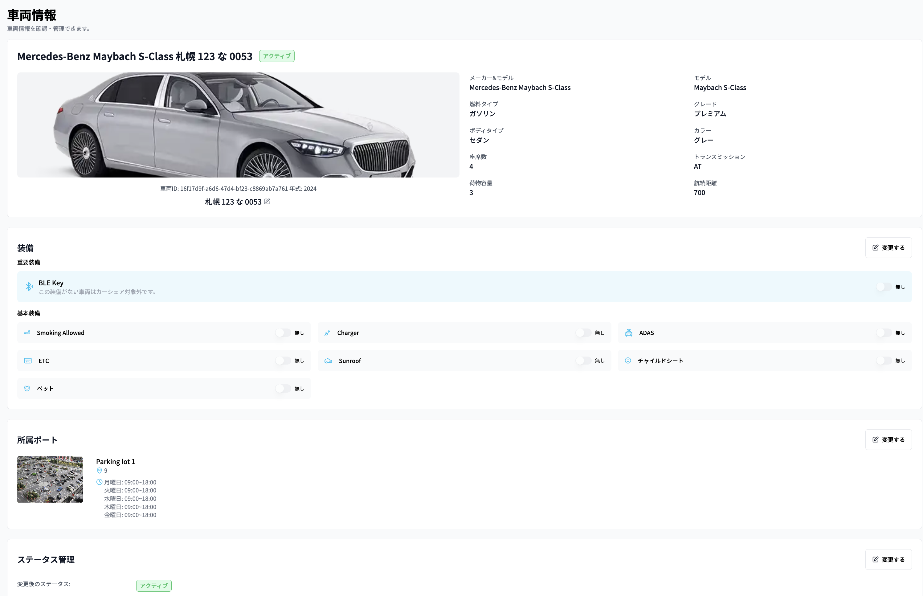Click the ETC card icon
Image resolution: width=923 pixels, height=596 pixels.
click(28, 361)
